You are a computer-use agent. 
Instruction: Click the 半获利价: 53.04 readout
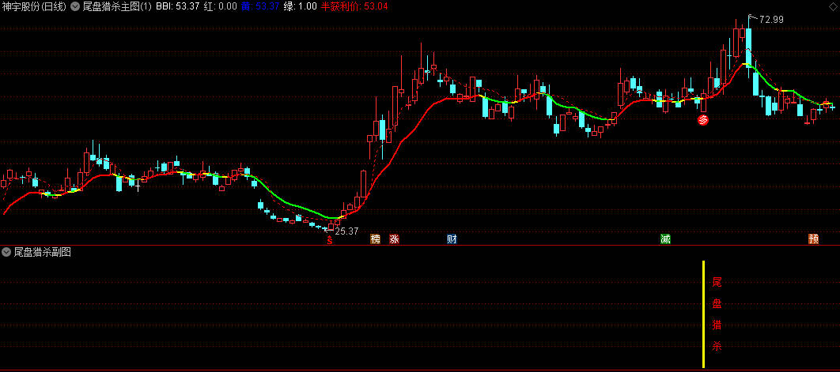[354, 6]
